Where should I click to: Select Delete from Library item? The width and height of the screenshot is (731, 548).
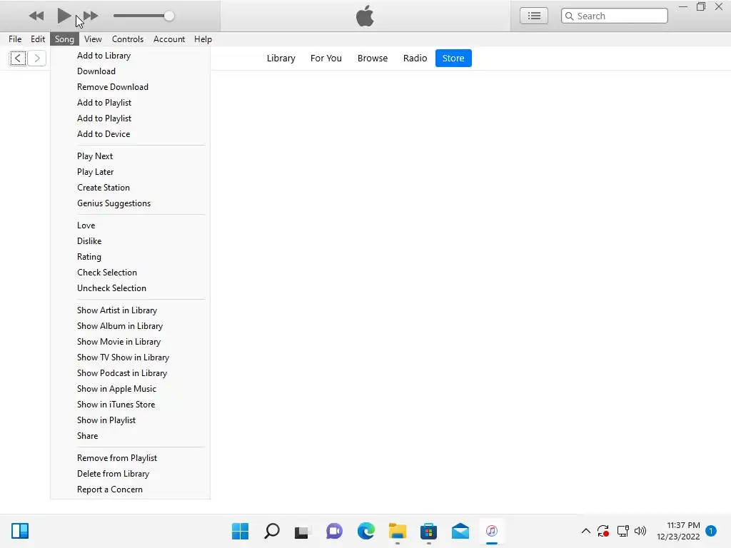pyautogui.click(x=130, y=474)
